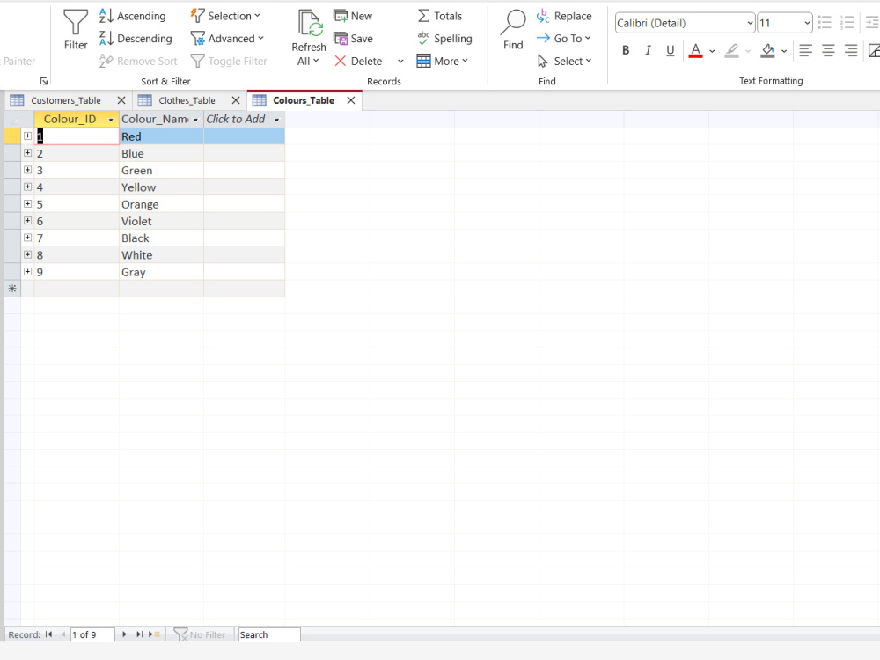The image size is (880, 660).
Task: Apply numbered list formatting
Action: 847,23
